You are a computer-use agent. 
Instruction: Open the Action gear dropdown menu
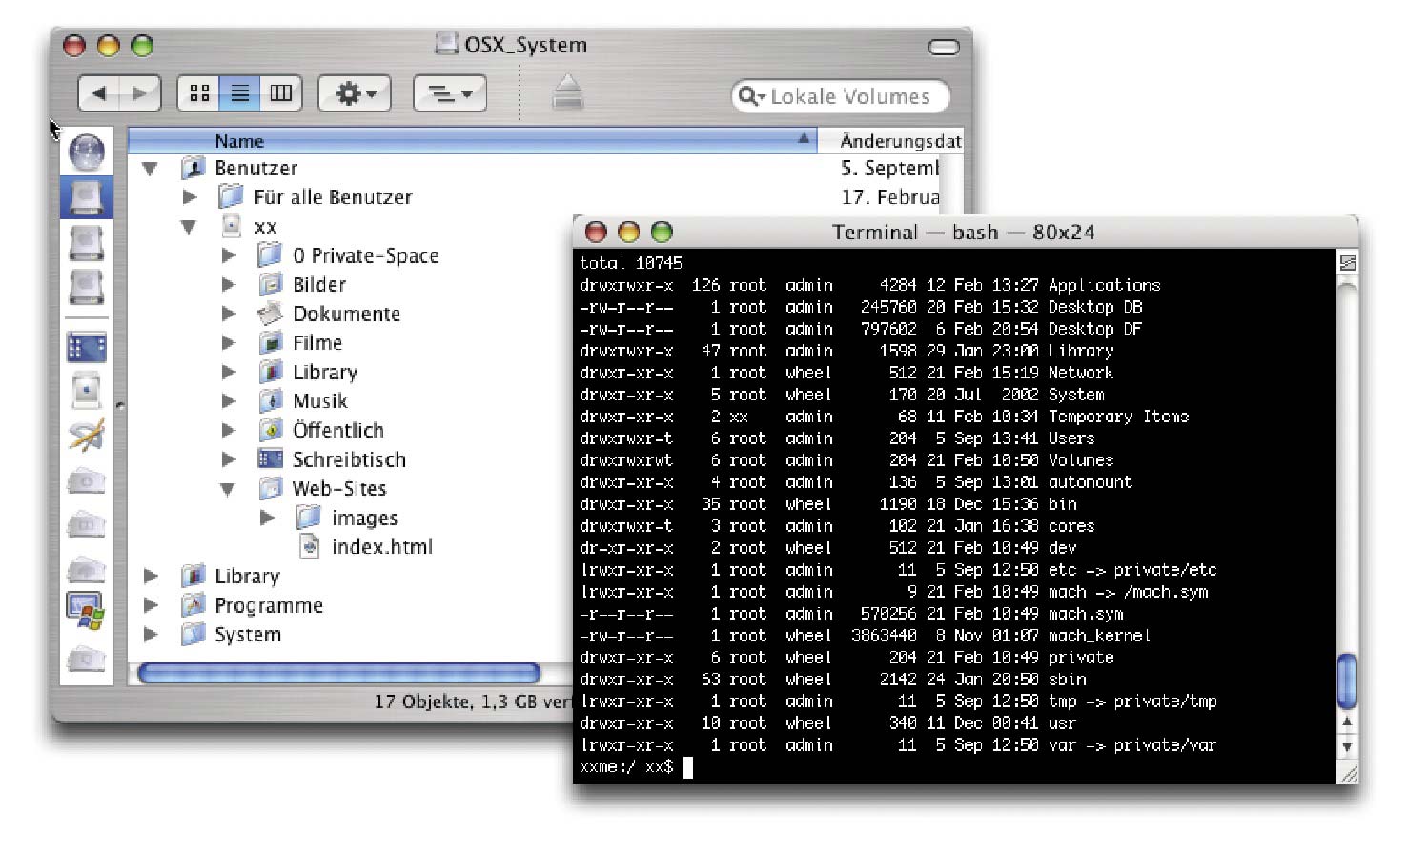coord(355,93)
